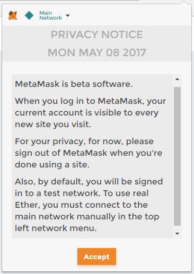Viewport: 194px width, 274px height.
Task: Click the MON MAY 08 2017 date
Action: click(x=97, y=52)
